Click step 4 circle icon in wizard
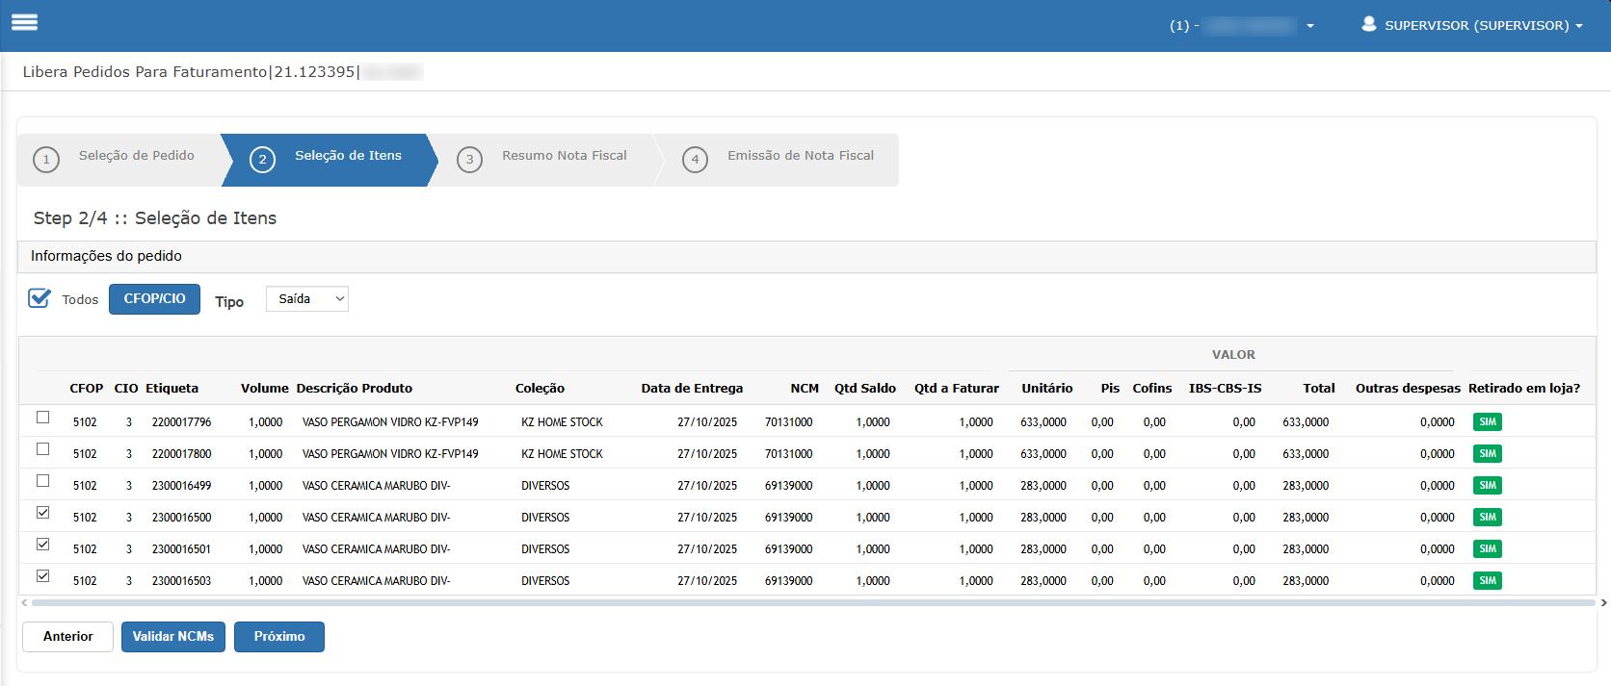This screenshot has height=686, width=1611. click(695, 160)
